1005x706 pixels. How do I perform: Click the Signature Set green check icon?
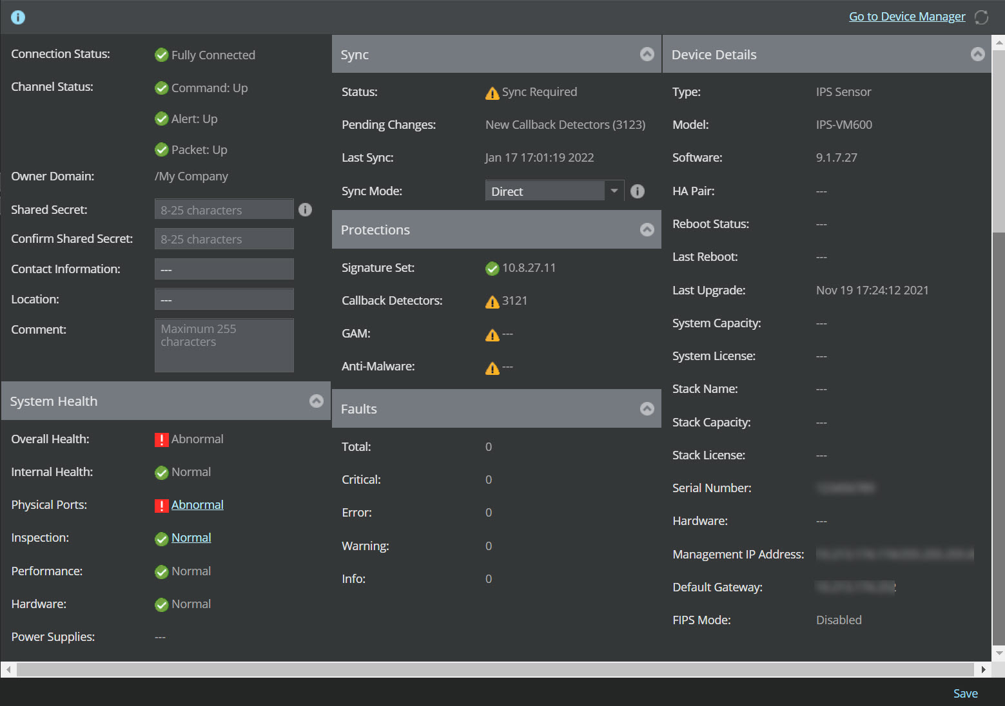click(x=493, y=269)
